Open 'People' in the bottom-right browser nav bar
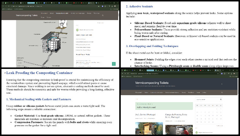Viewport: 240px width, 136px height. click(x=184, y=92)
